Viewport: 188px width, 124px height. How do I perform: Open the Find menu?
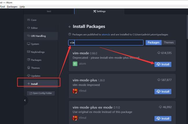[x=2, y=7]
